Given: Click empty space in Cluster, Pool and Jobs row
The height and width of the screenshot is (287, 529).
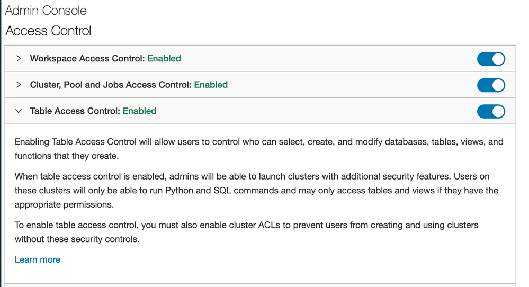Looking at the screenshot, I should (x=349, y=85).
